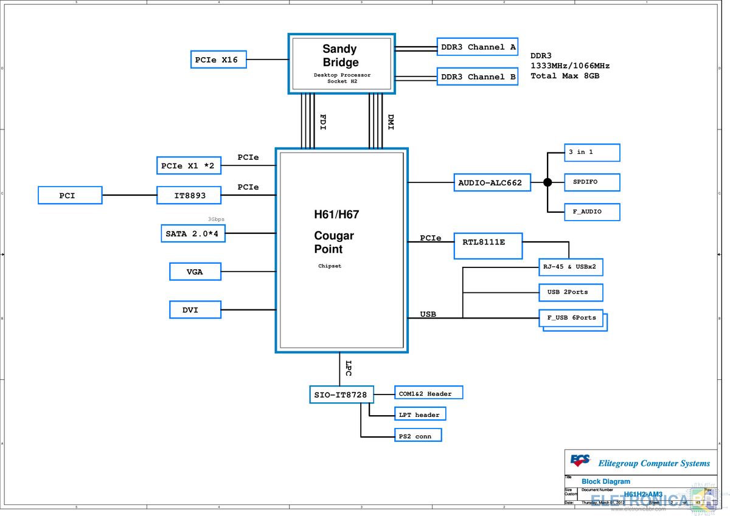Select the AUDIO-ALC662 codec block
The image size is (730, 516).
coord(493,182)
